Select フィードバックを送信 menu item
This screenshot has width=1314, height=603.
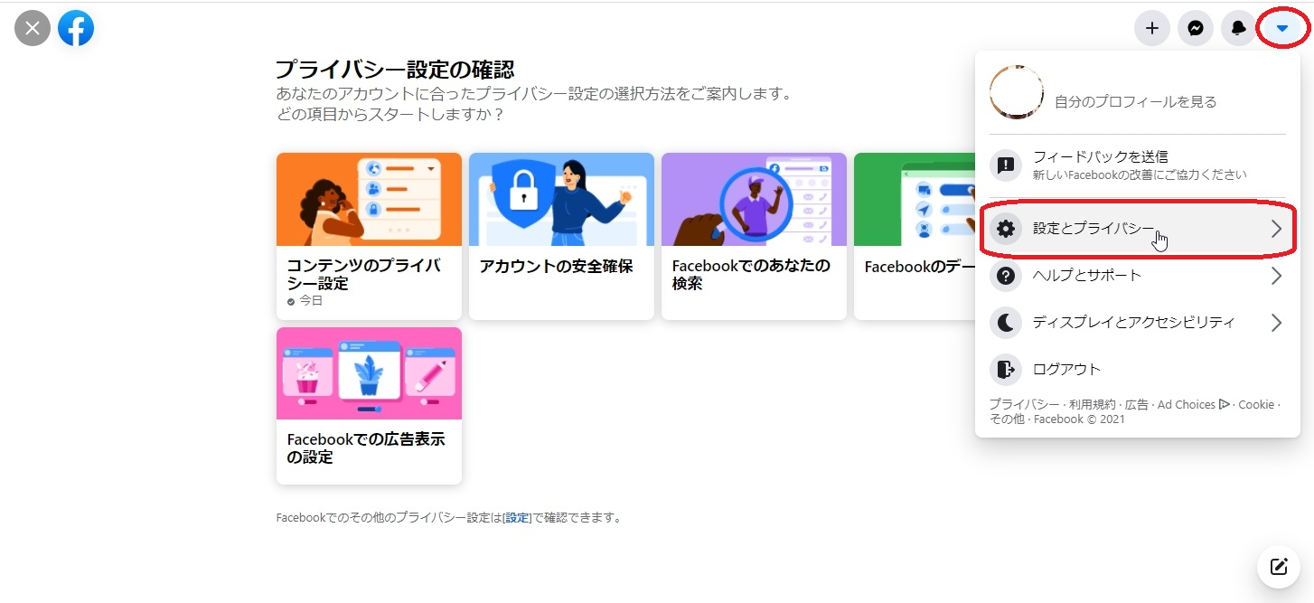(1100, 165)
